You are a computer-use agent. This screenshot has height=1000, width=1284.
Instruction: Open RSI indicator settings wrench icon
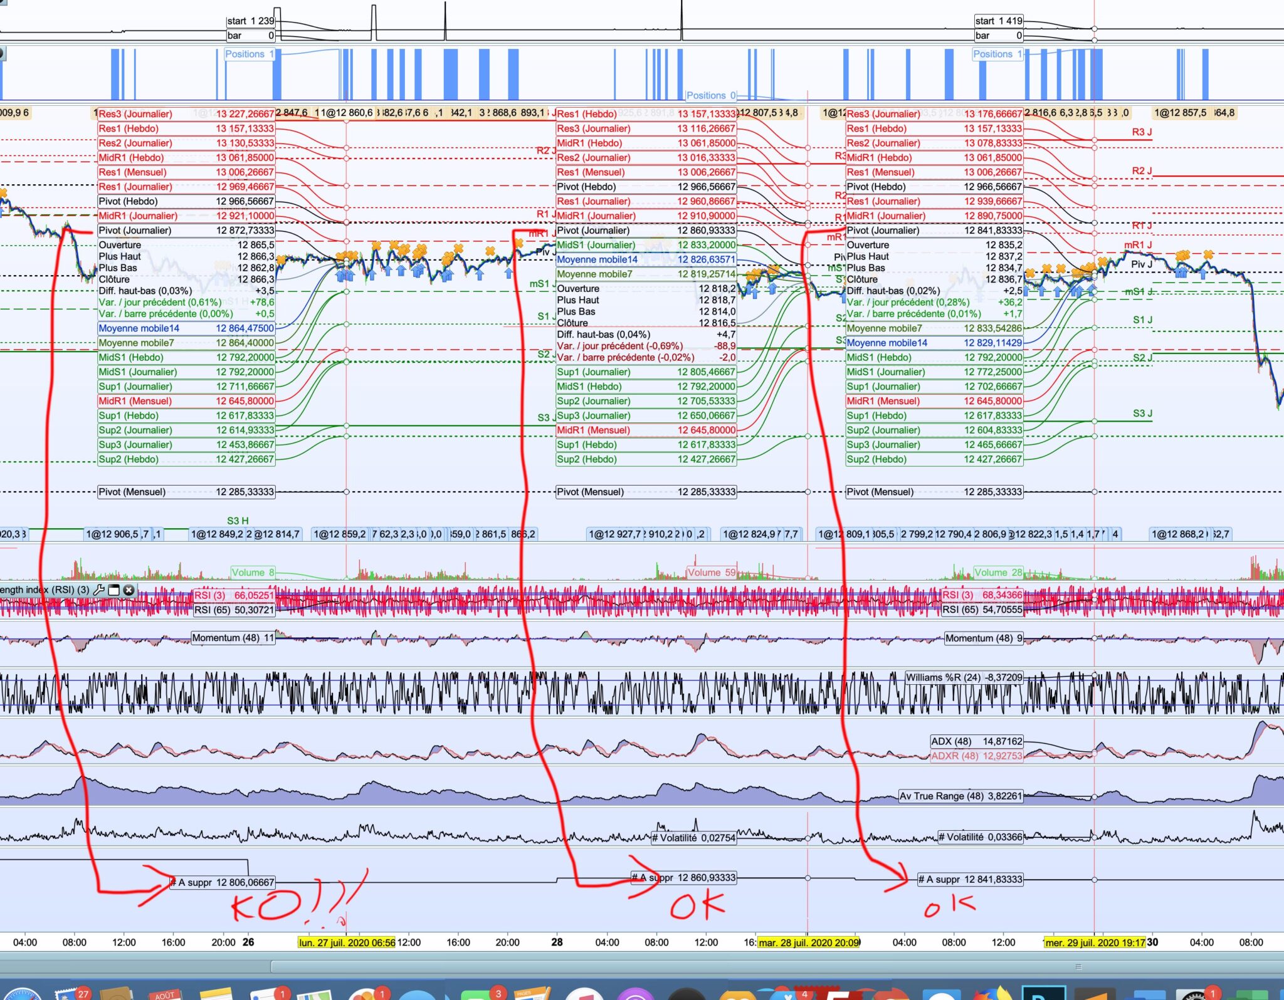98,590
